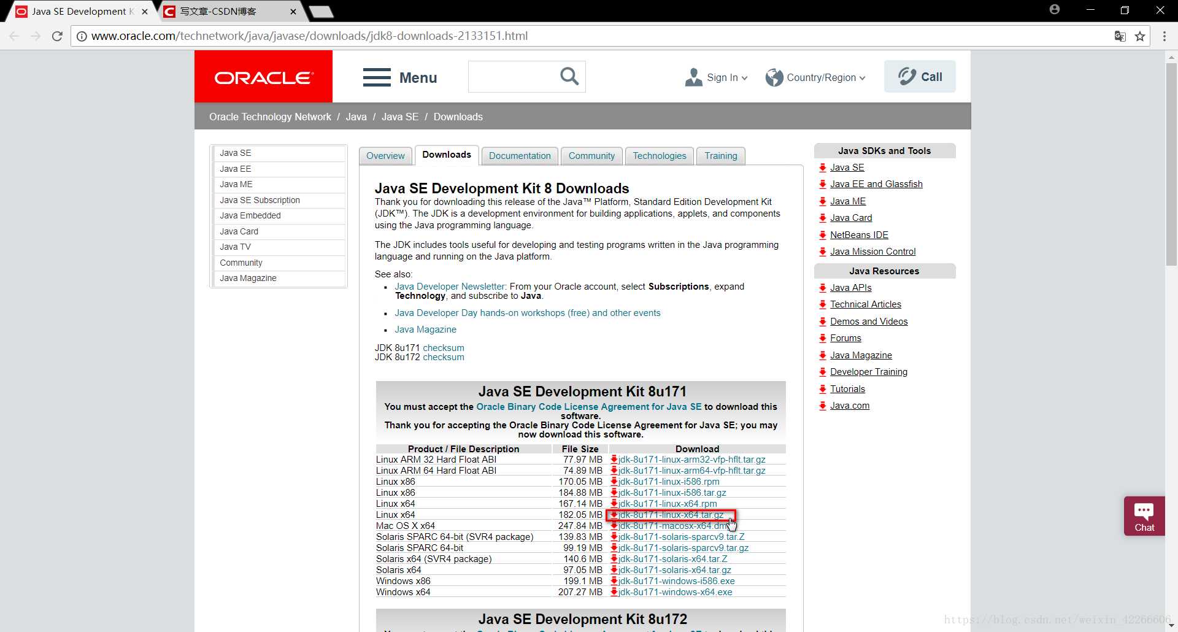Open Java.com link
The width and height of the screenshot is (1178, 632).
click(850, 406)
